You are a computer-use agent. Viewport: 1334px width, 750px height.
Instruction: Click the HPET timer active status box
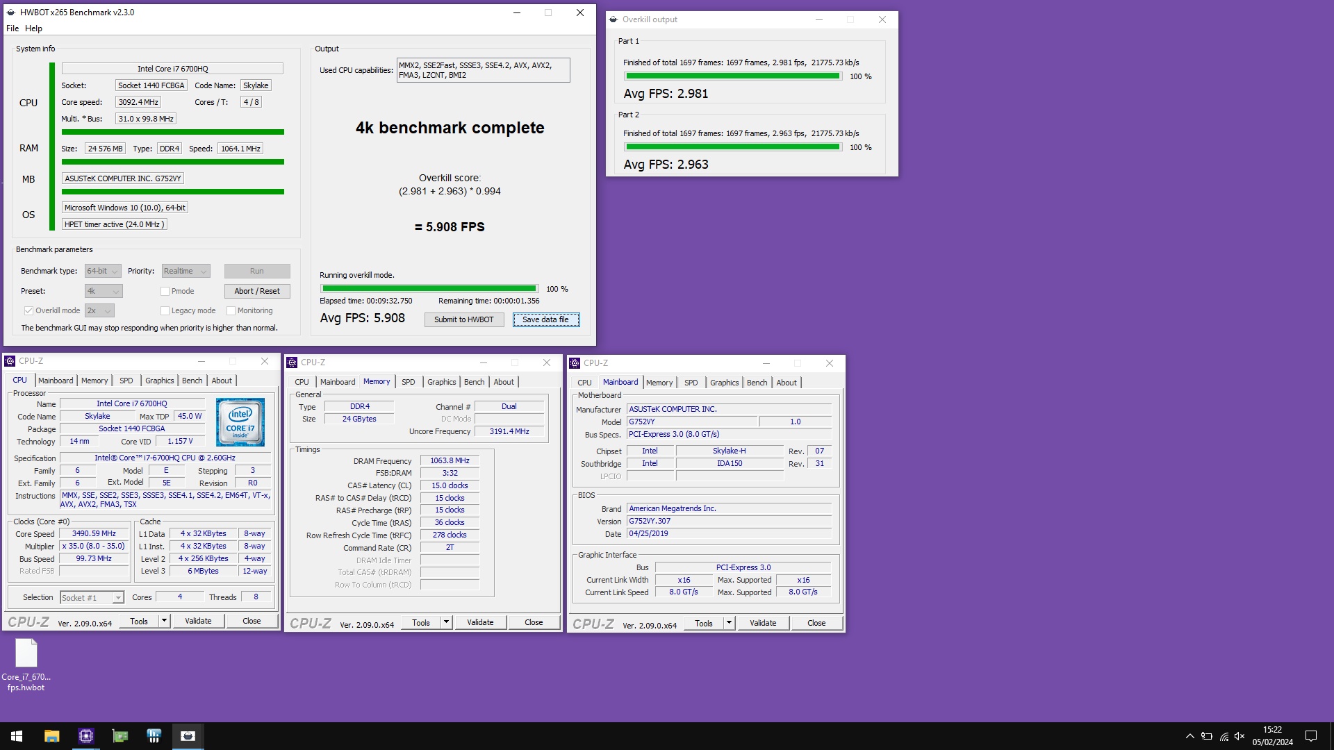click(115, 224)
